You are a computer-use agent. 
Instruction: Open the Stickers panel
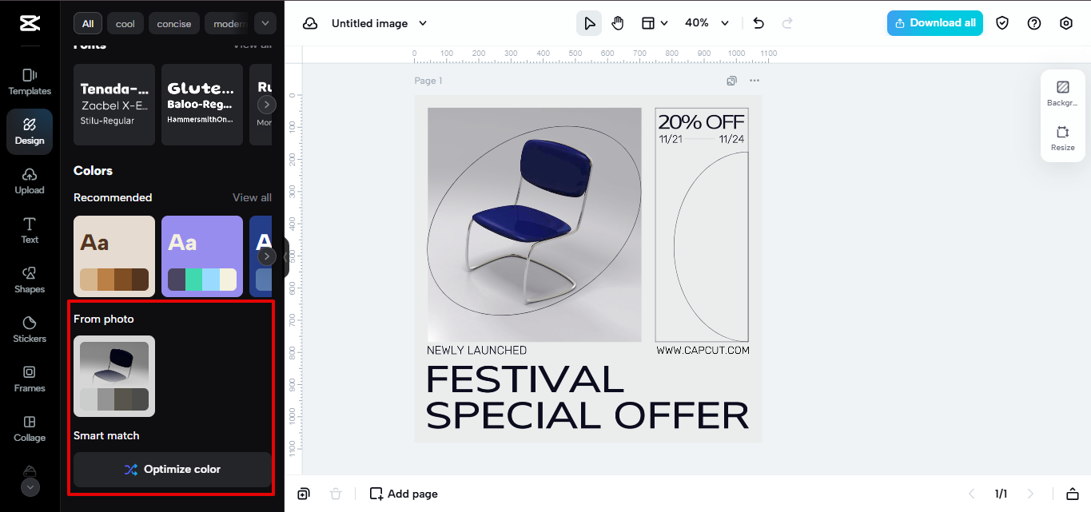point(29,330)
